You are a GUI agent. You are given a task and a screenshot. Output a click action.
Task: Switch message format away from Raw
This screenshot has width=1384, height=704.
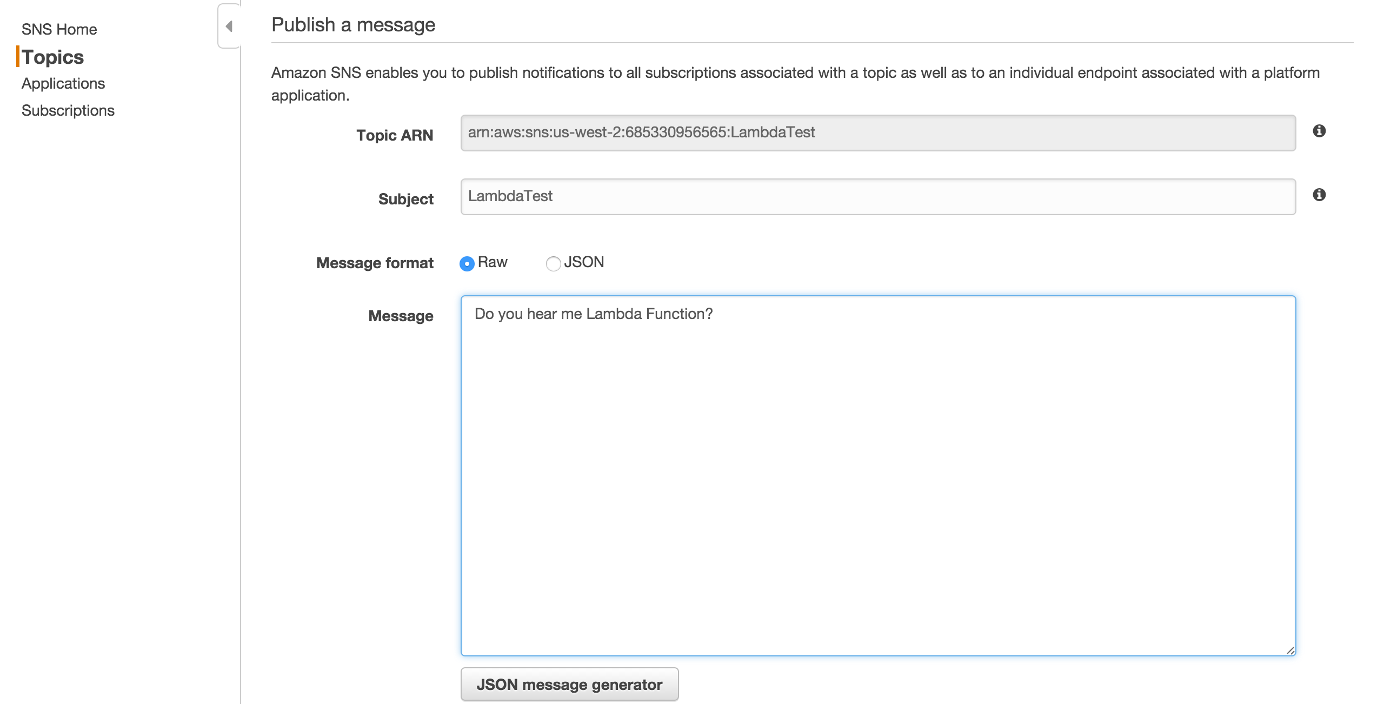click(x=553, y=264)
